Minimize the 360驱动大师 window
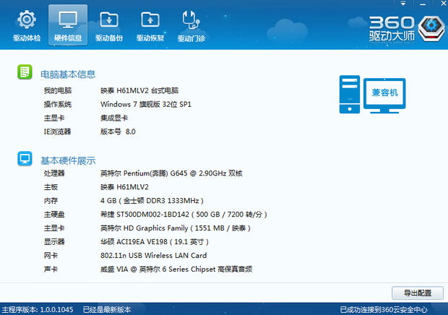This screenshot has width=448, height=315. [x=423, y=4]
